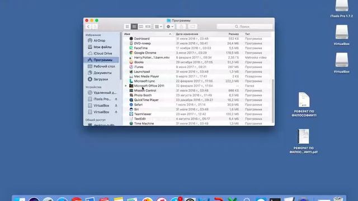Go back in Finder history
Image resolution: width=358 pixels, height=201 pixels.
tap(88, 27)
